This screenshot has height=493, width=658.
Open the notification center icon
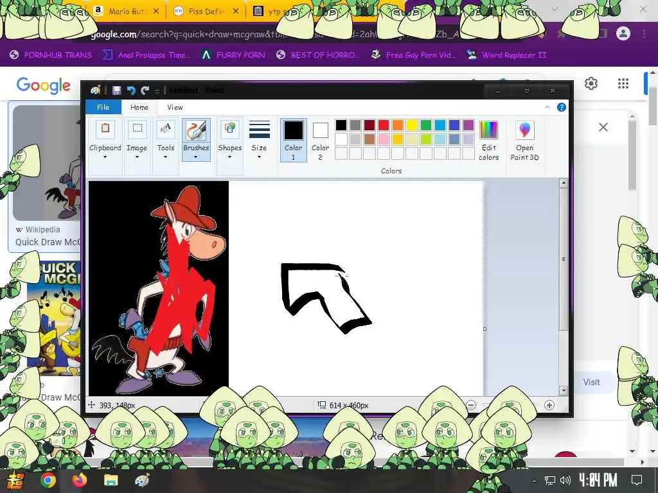coord(637,480)
